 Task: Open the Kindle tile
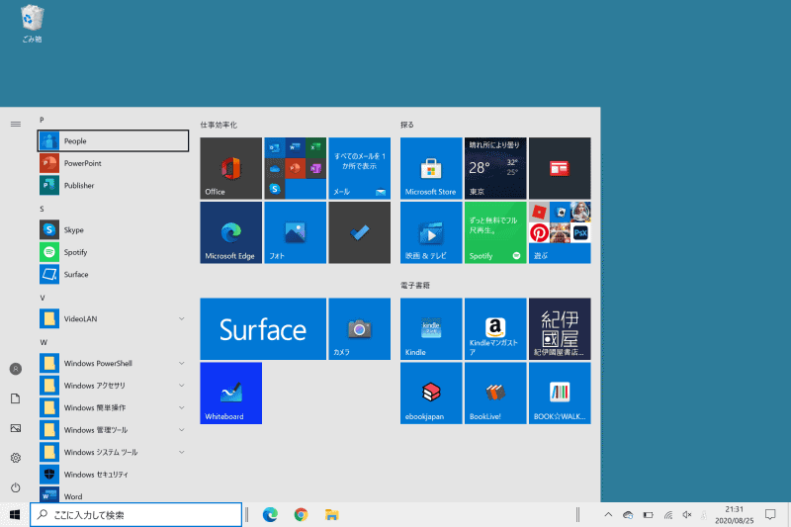[x=431, y=329]
